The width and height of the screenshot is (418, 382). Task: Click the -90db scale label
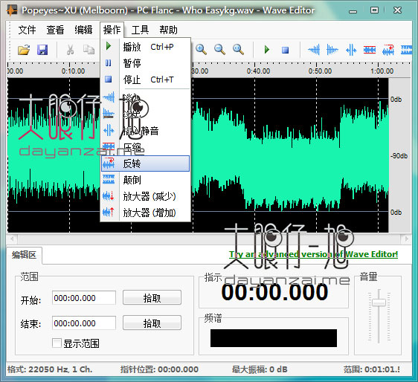pyautogui.click(x=399, y=156)
